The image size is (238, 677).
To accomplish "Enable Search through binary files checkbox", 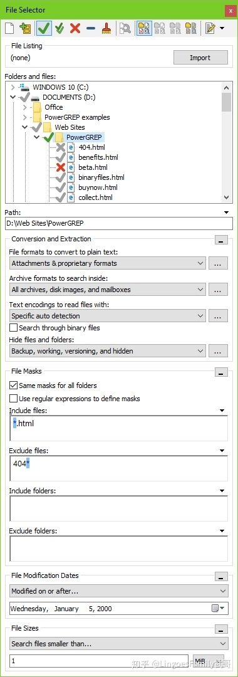I will 14,328.
